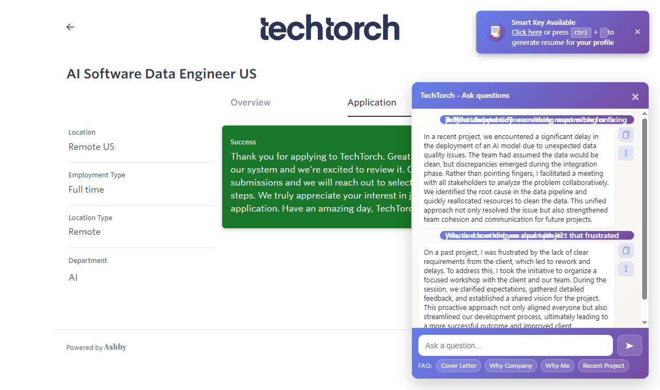Image resolution: width=660 pixels, height=390 pixels.
Task: Focus the "Ask a question" input field
Action: point(515,346)
